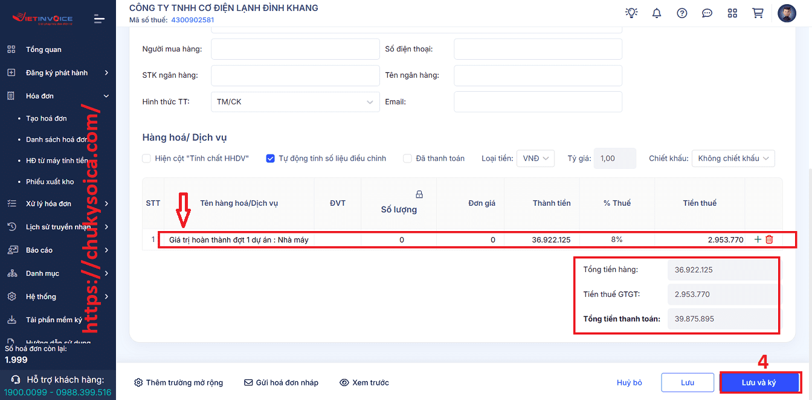Expand the Hệ thống menu
The width and height of the screenshot is (812, 400).
(106, 296)
